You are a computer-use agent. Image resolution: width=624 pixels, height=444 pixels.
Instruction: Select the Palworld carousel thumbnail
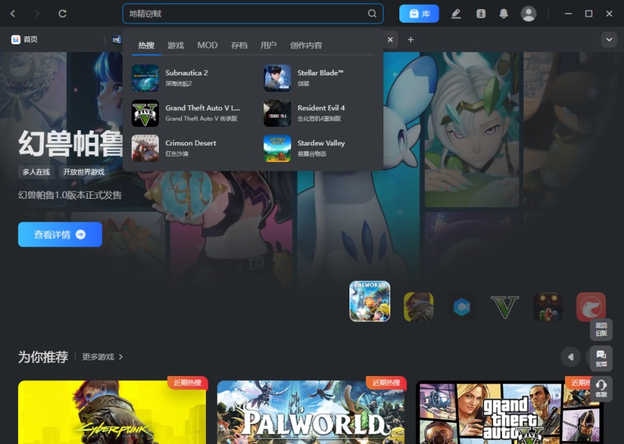(x=370, y=301)
